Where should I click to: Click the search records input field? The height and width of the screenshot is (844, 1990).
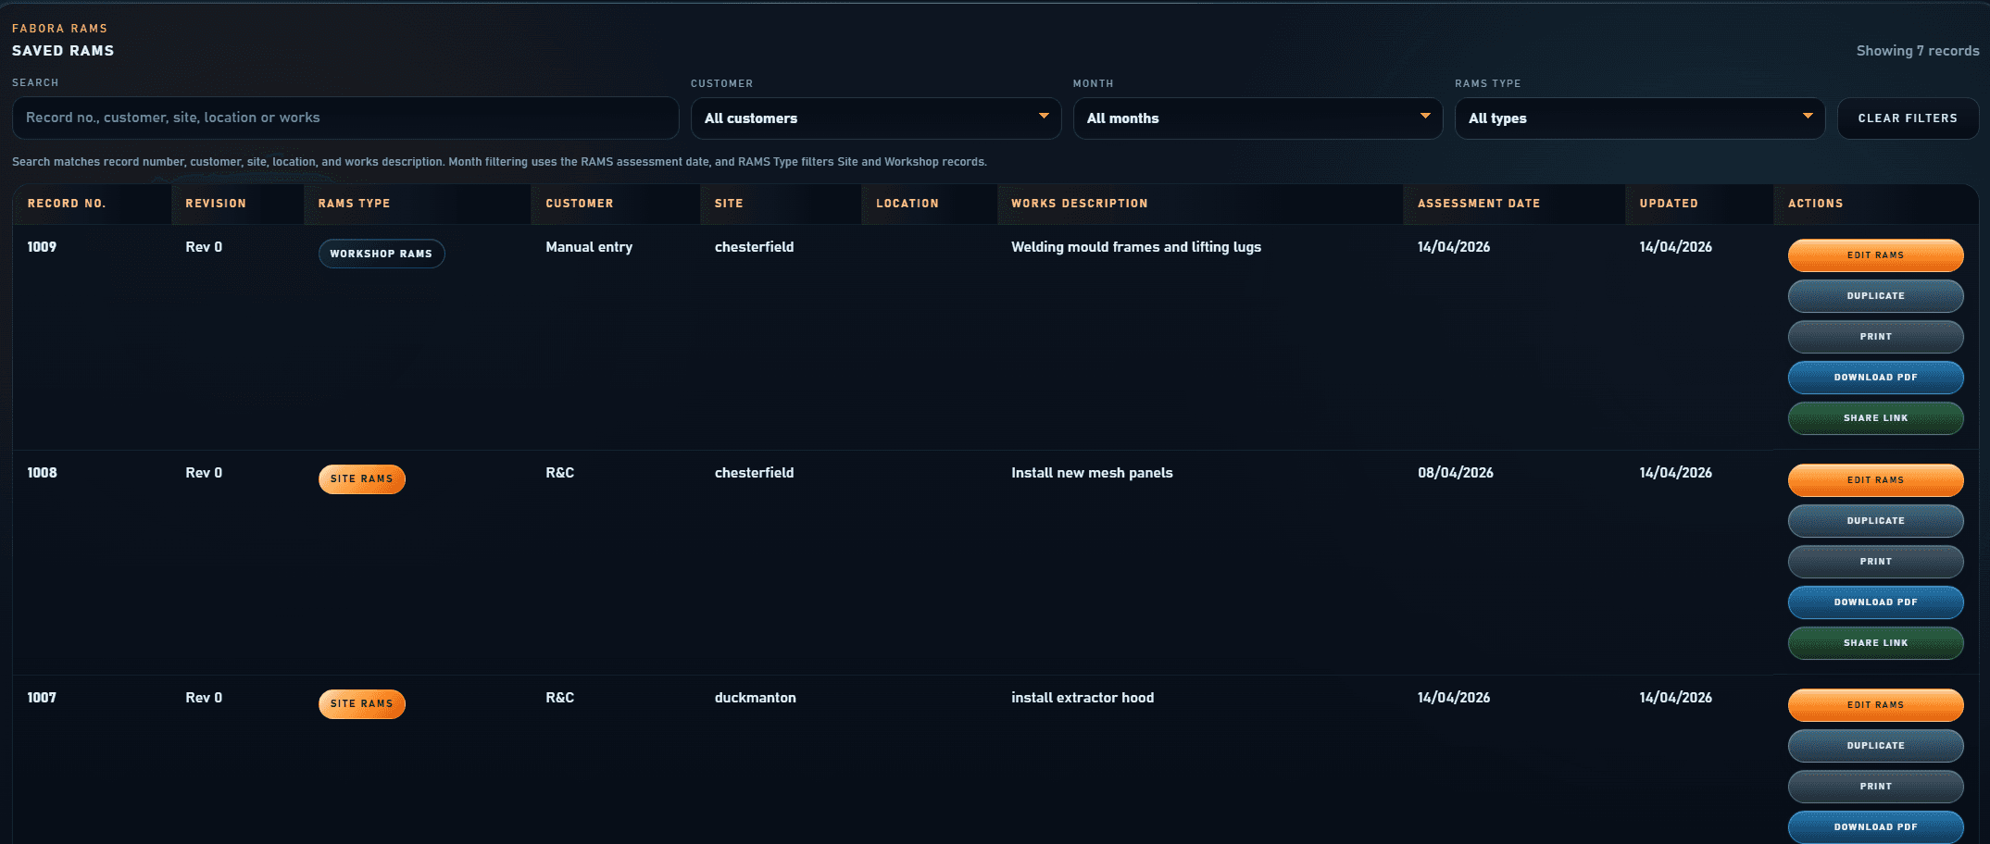click(x=345, y=118)
